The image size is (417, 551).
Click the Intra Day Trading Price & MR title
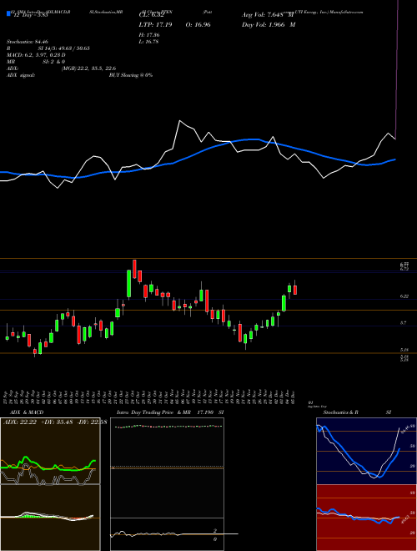coord(170,412)
